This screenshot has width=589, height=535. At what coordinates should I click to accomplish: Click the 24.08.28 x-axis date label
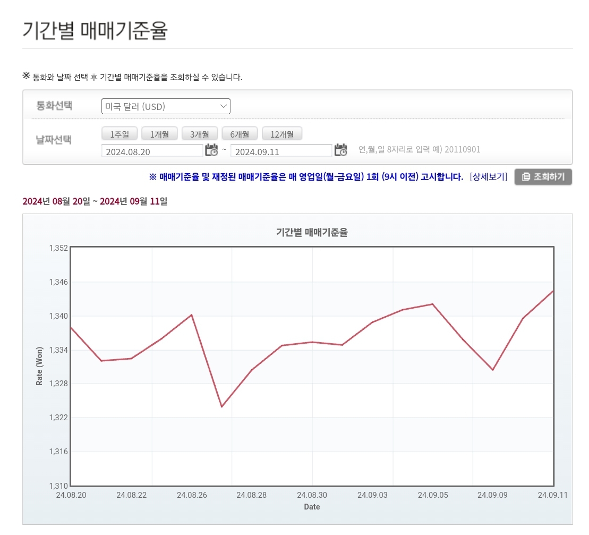click(252, 495)
